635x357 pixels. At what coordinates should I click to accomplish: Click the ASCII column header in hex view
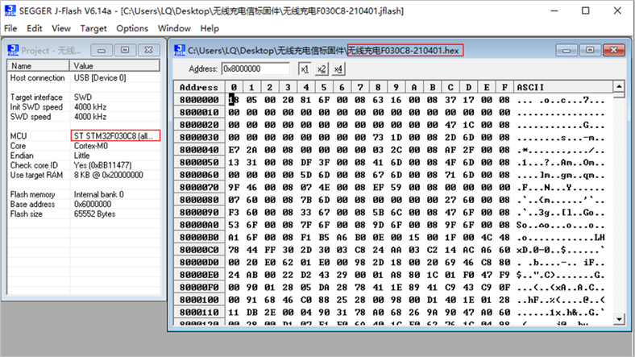click(563, 87)
